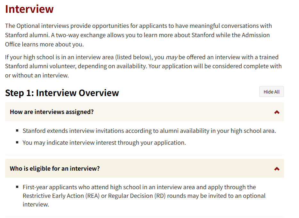Collapse the chevron for How are interviews assigned

[x=277, y=112]
